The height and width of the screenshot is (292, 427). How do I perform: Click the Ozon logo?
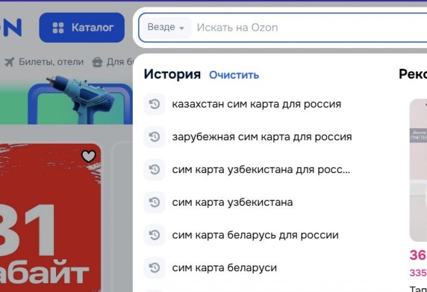(11, 27)
